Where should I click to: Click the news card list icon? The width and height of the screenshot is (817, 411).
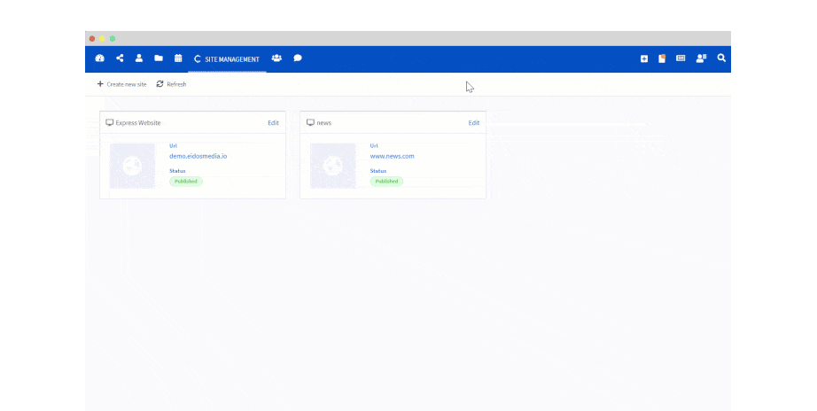click(x=681, y=58)
